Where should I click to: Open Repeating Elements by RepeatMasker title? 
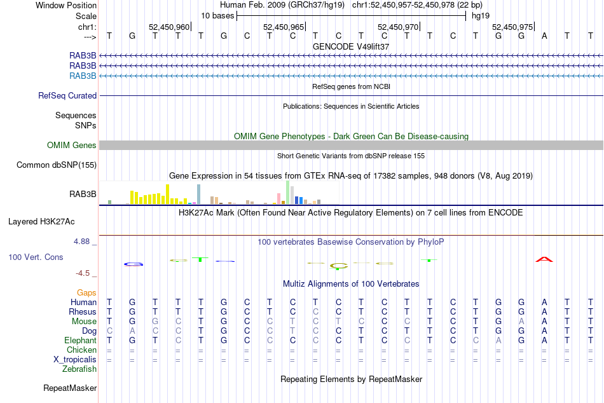pyautogui.click(x=351, y=379)
